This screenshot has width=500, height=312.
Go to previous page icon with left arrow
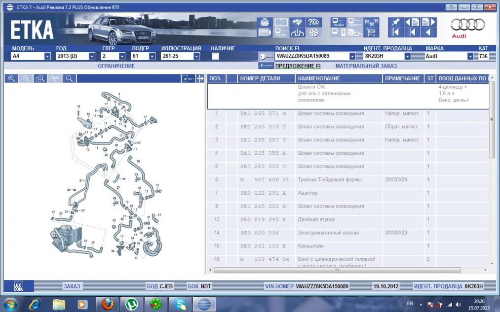coord(412,22)
